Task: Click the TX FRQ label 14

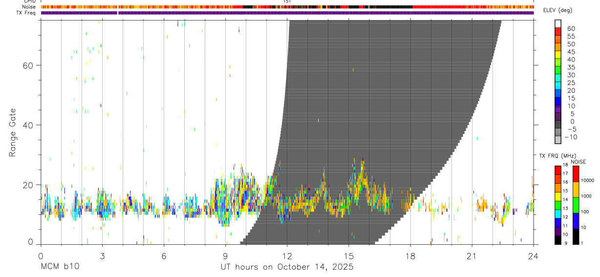Action: coord(565,199)
